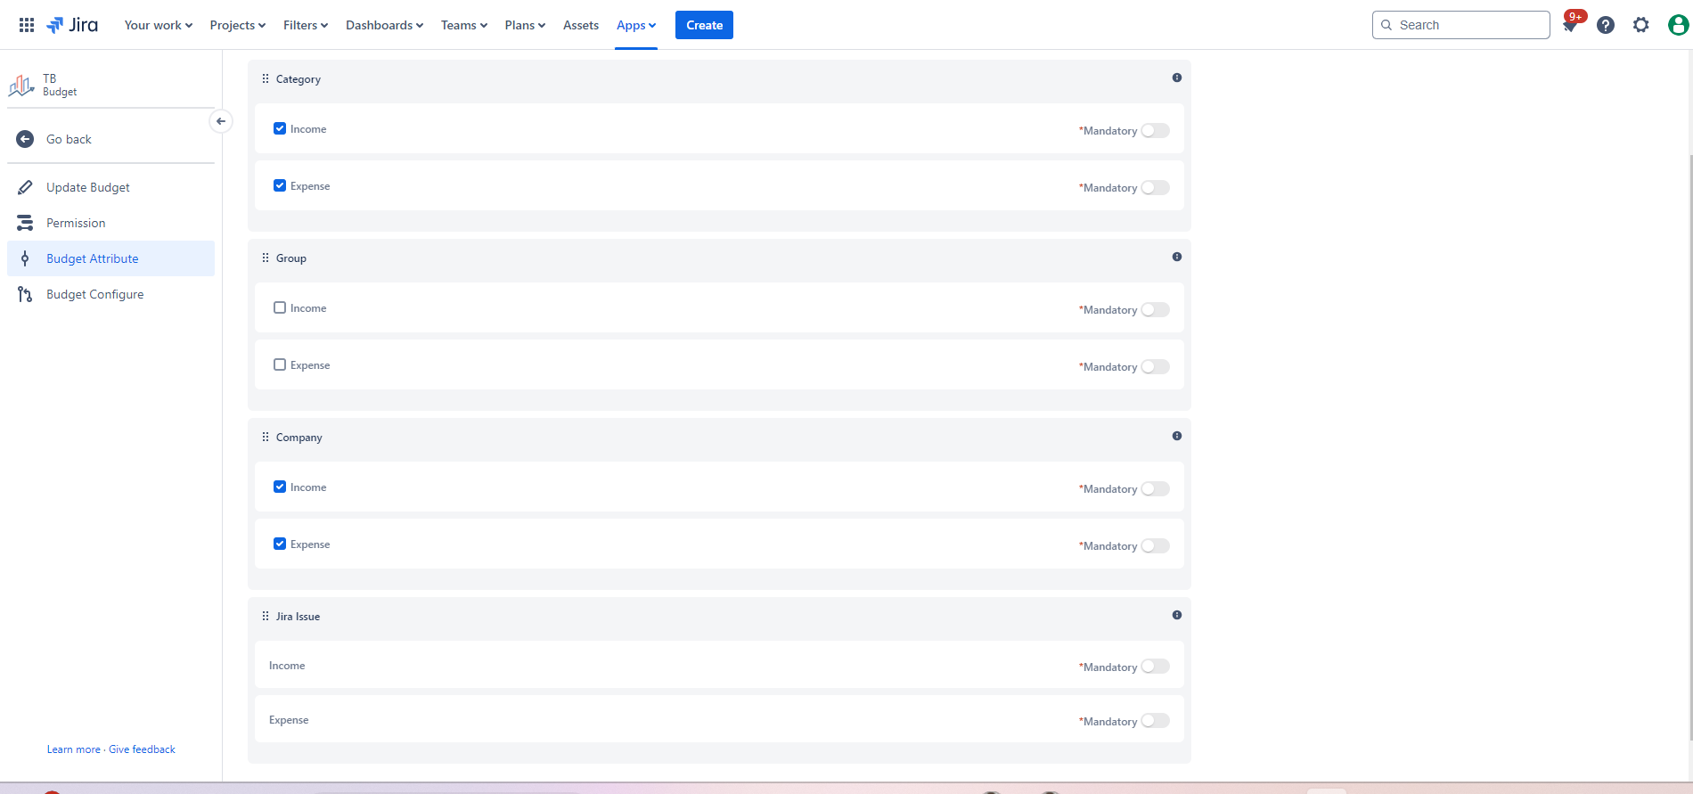Click the Jira Issue section title
Image resolution: width=1693 pixels, height=794 pixels.
point(298,617)
